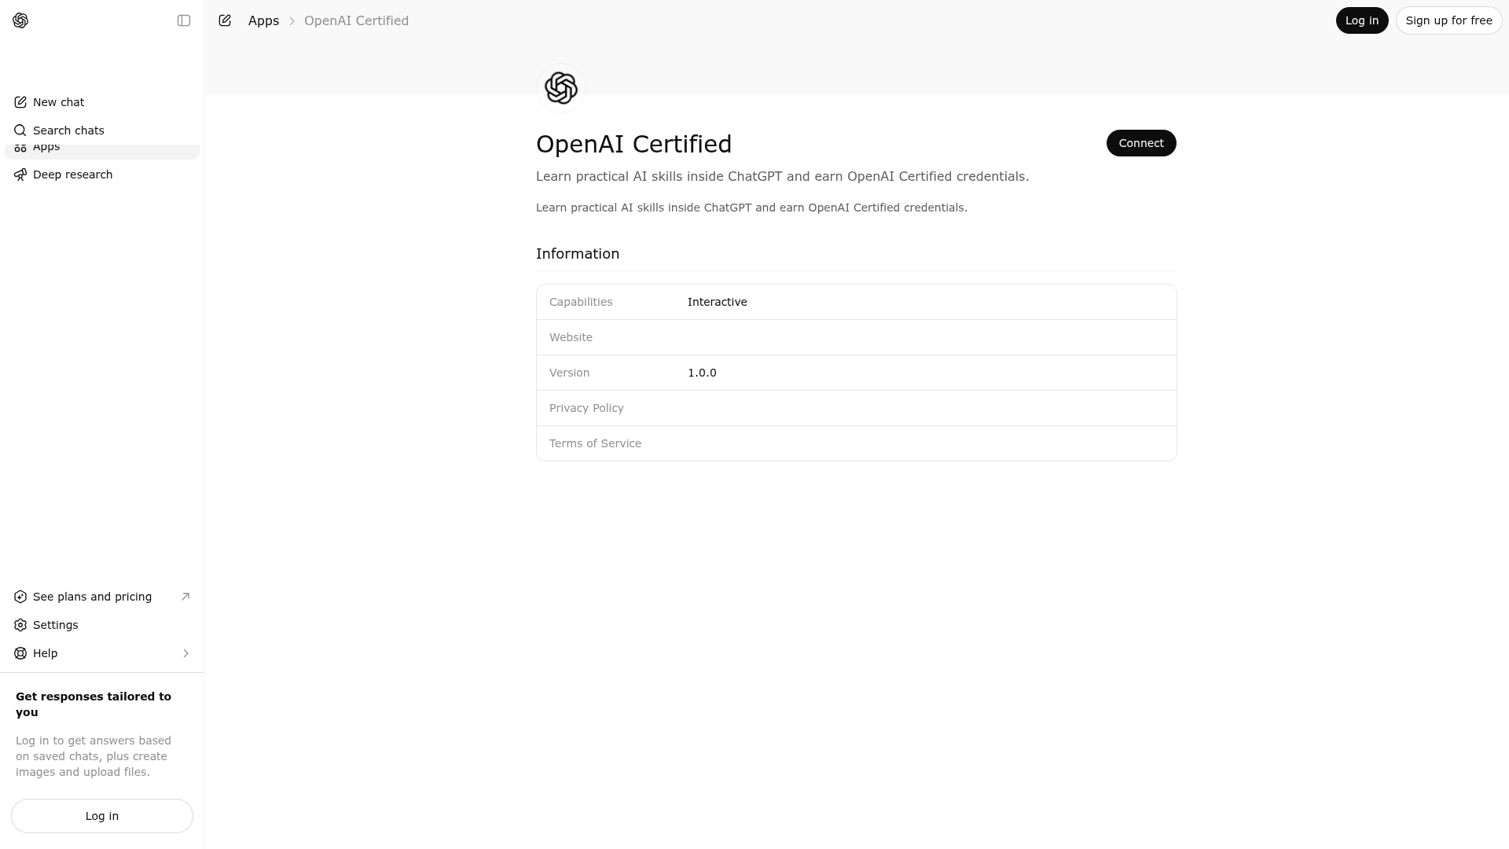Viewport: 1509px width, 849px height.
Task: Click 'Get responses tailored to you' heading
Action: 94,704
